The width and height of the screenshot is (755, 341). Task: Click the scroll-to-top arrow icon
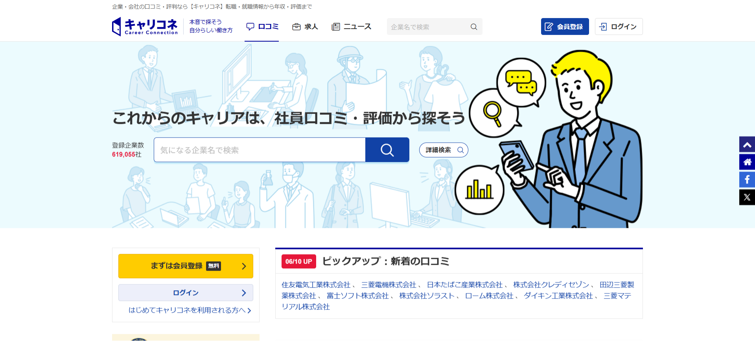[x=747, y=145]
